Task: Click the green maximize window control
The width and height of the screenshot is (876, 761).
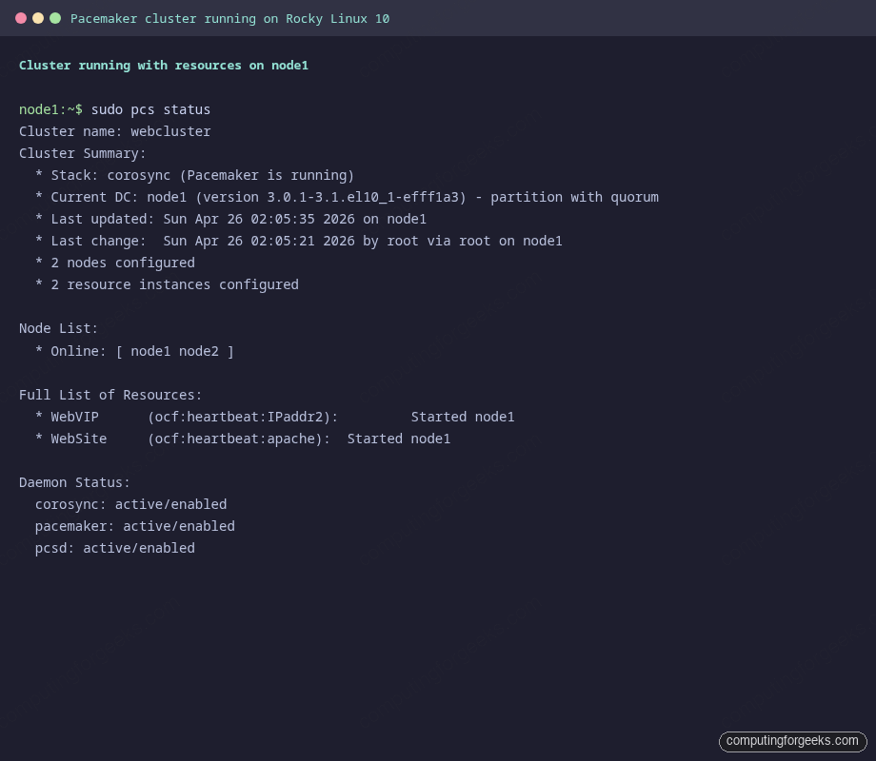Action: point(54,17)
